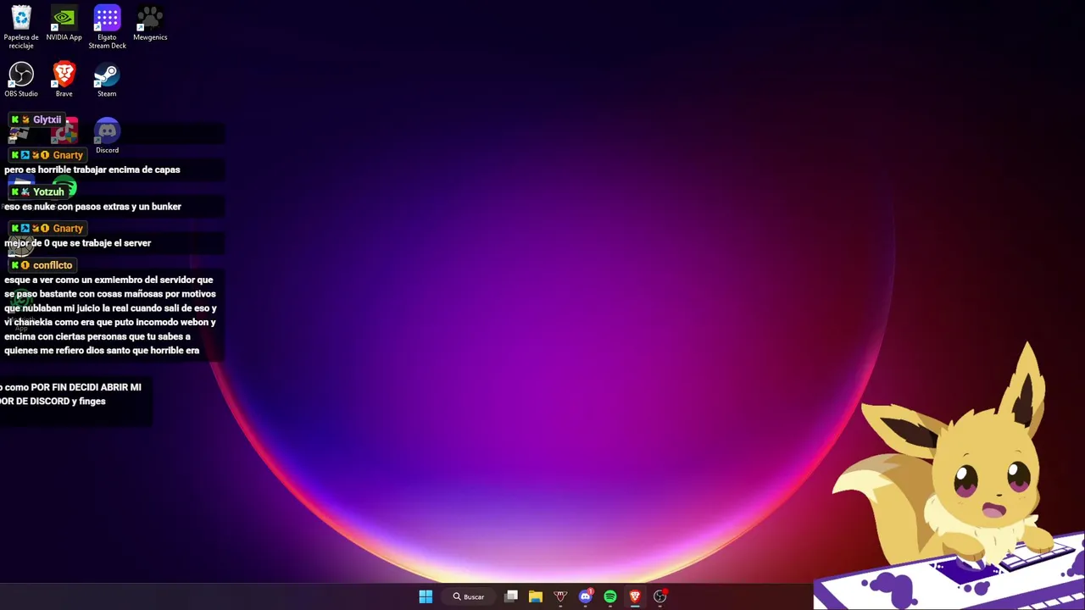
Task: Launch the Mewgenics desktop shortcut
Action: tap(150, 23)
